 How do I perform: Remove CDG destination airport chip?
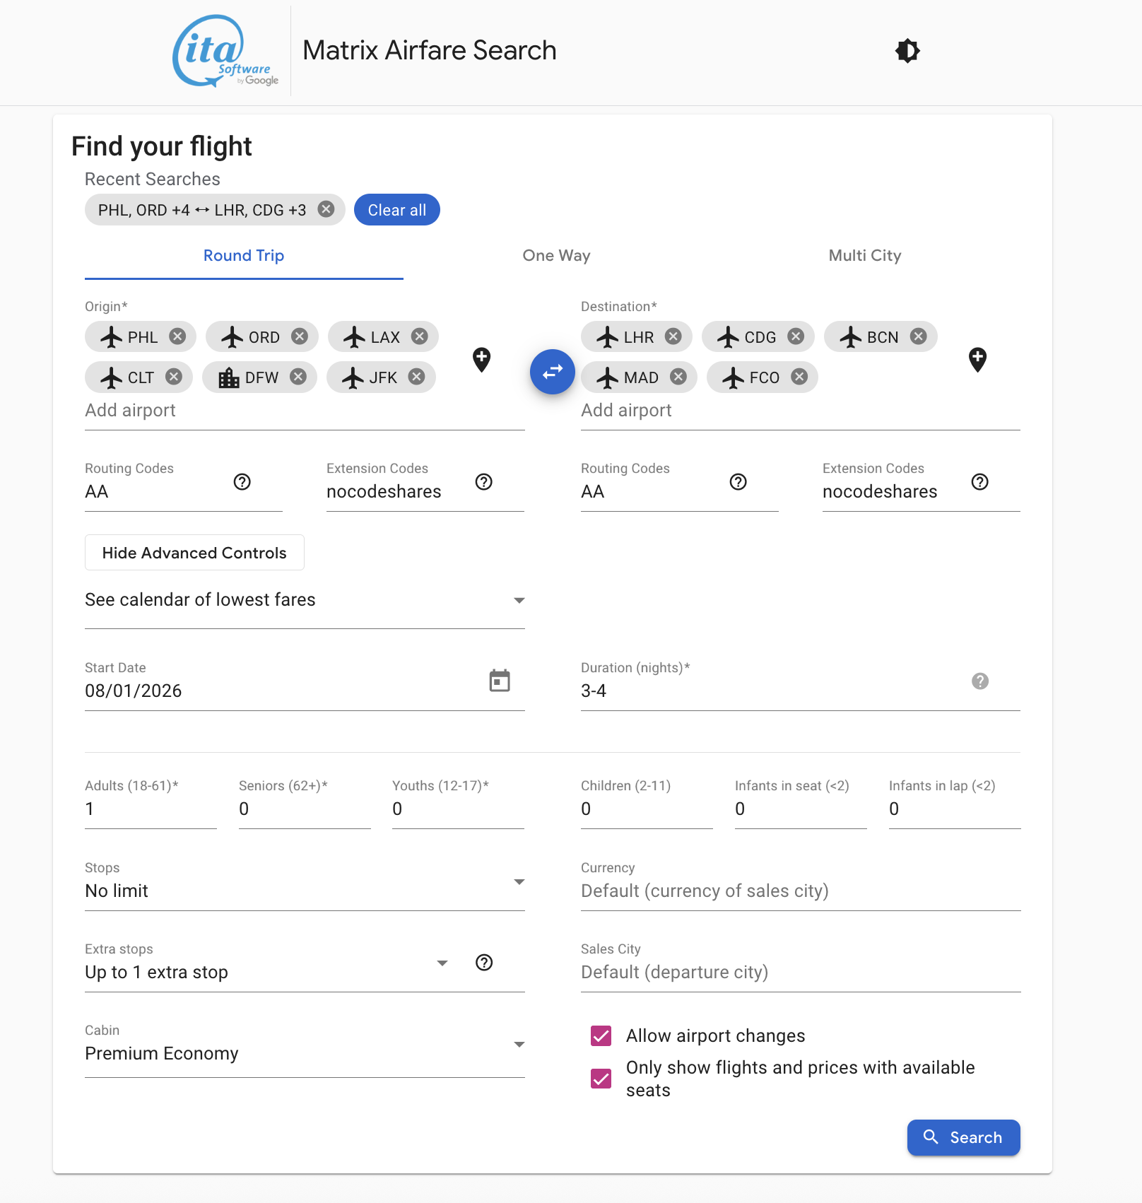point(796,336)
